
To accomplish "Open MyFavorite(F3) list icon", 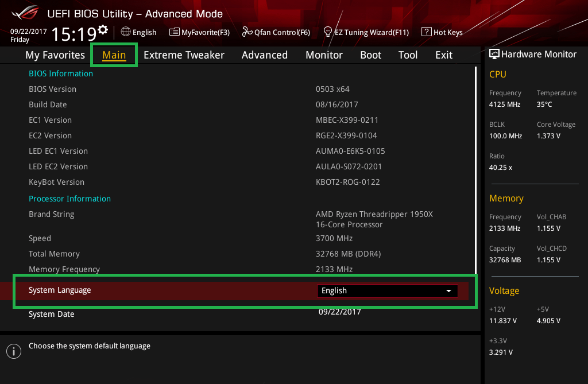I will pos(174,32).
